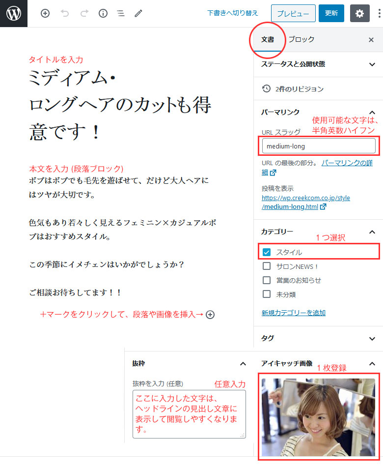
Task: Open 2件のリビジョン link
Action: pyautogui.click(x=299, y=89)
